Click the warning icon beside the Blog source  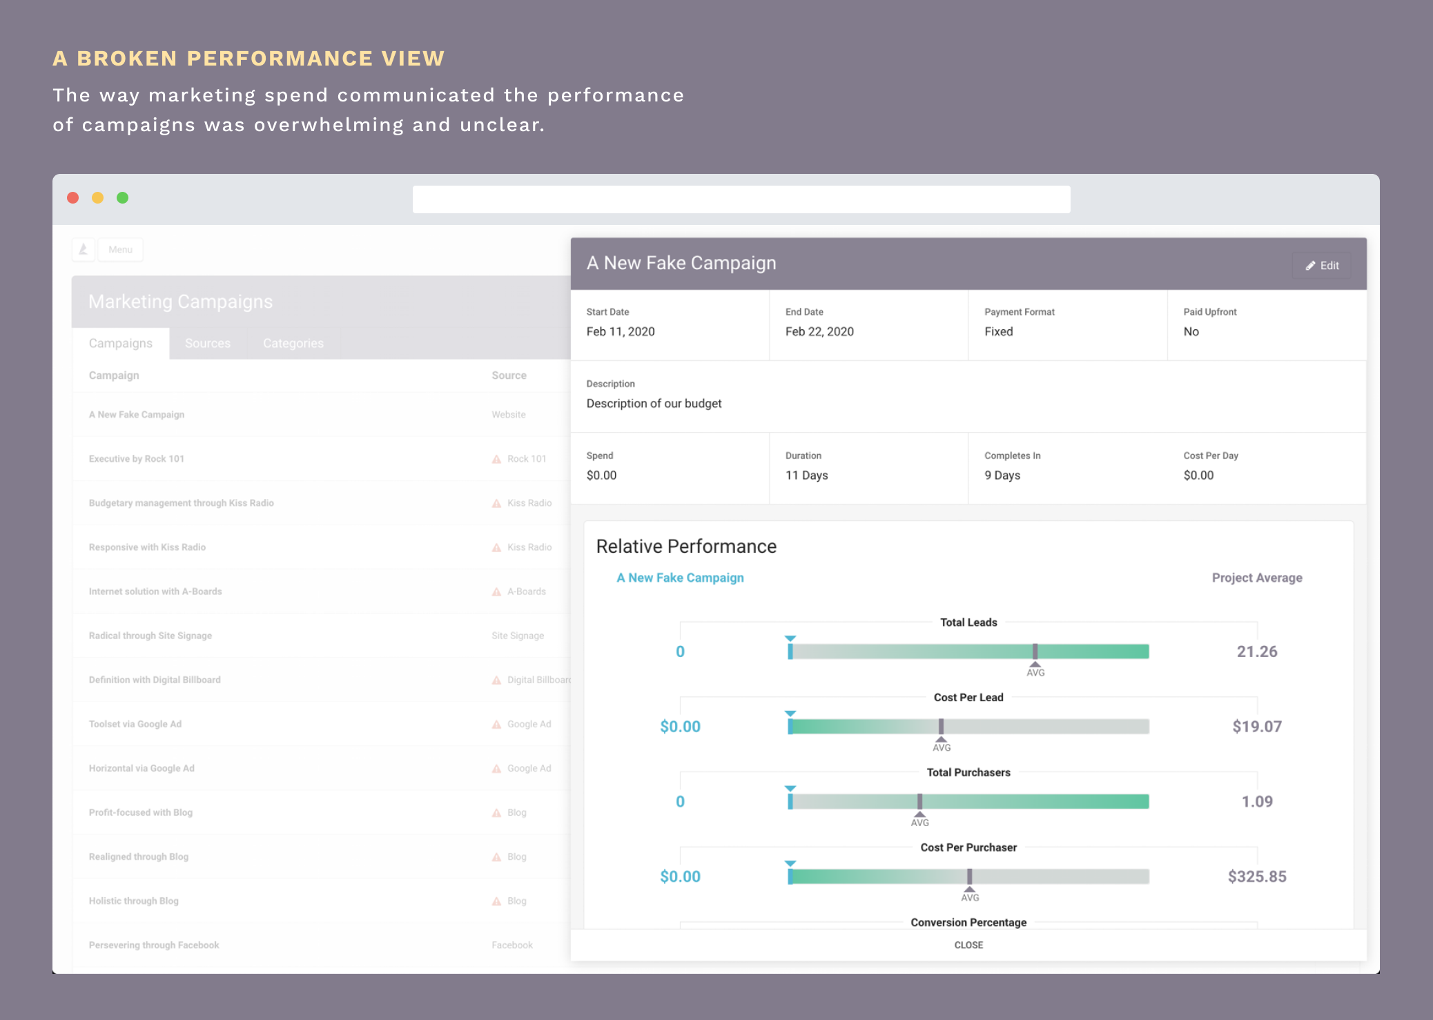click(496, 812)
